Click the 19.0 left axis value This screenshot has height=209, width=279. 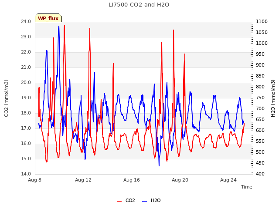pos(26,98)
